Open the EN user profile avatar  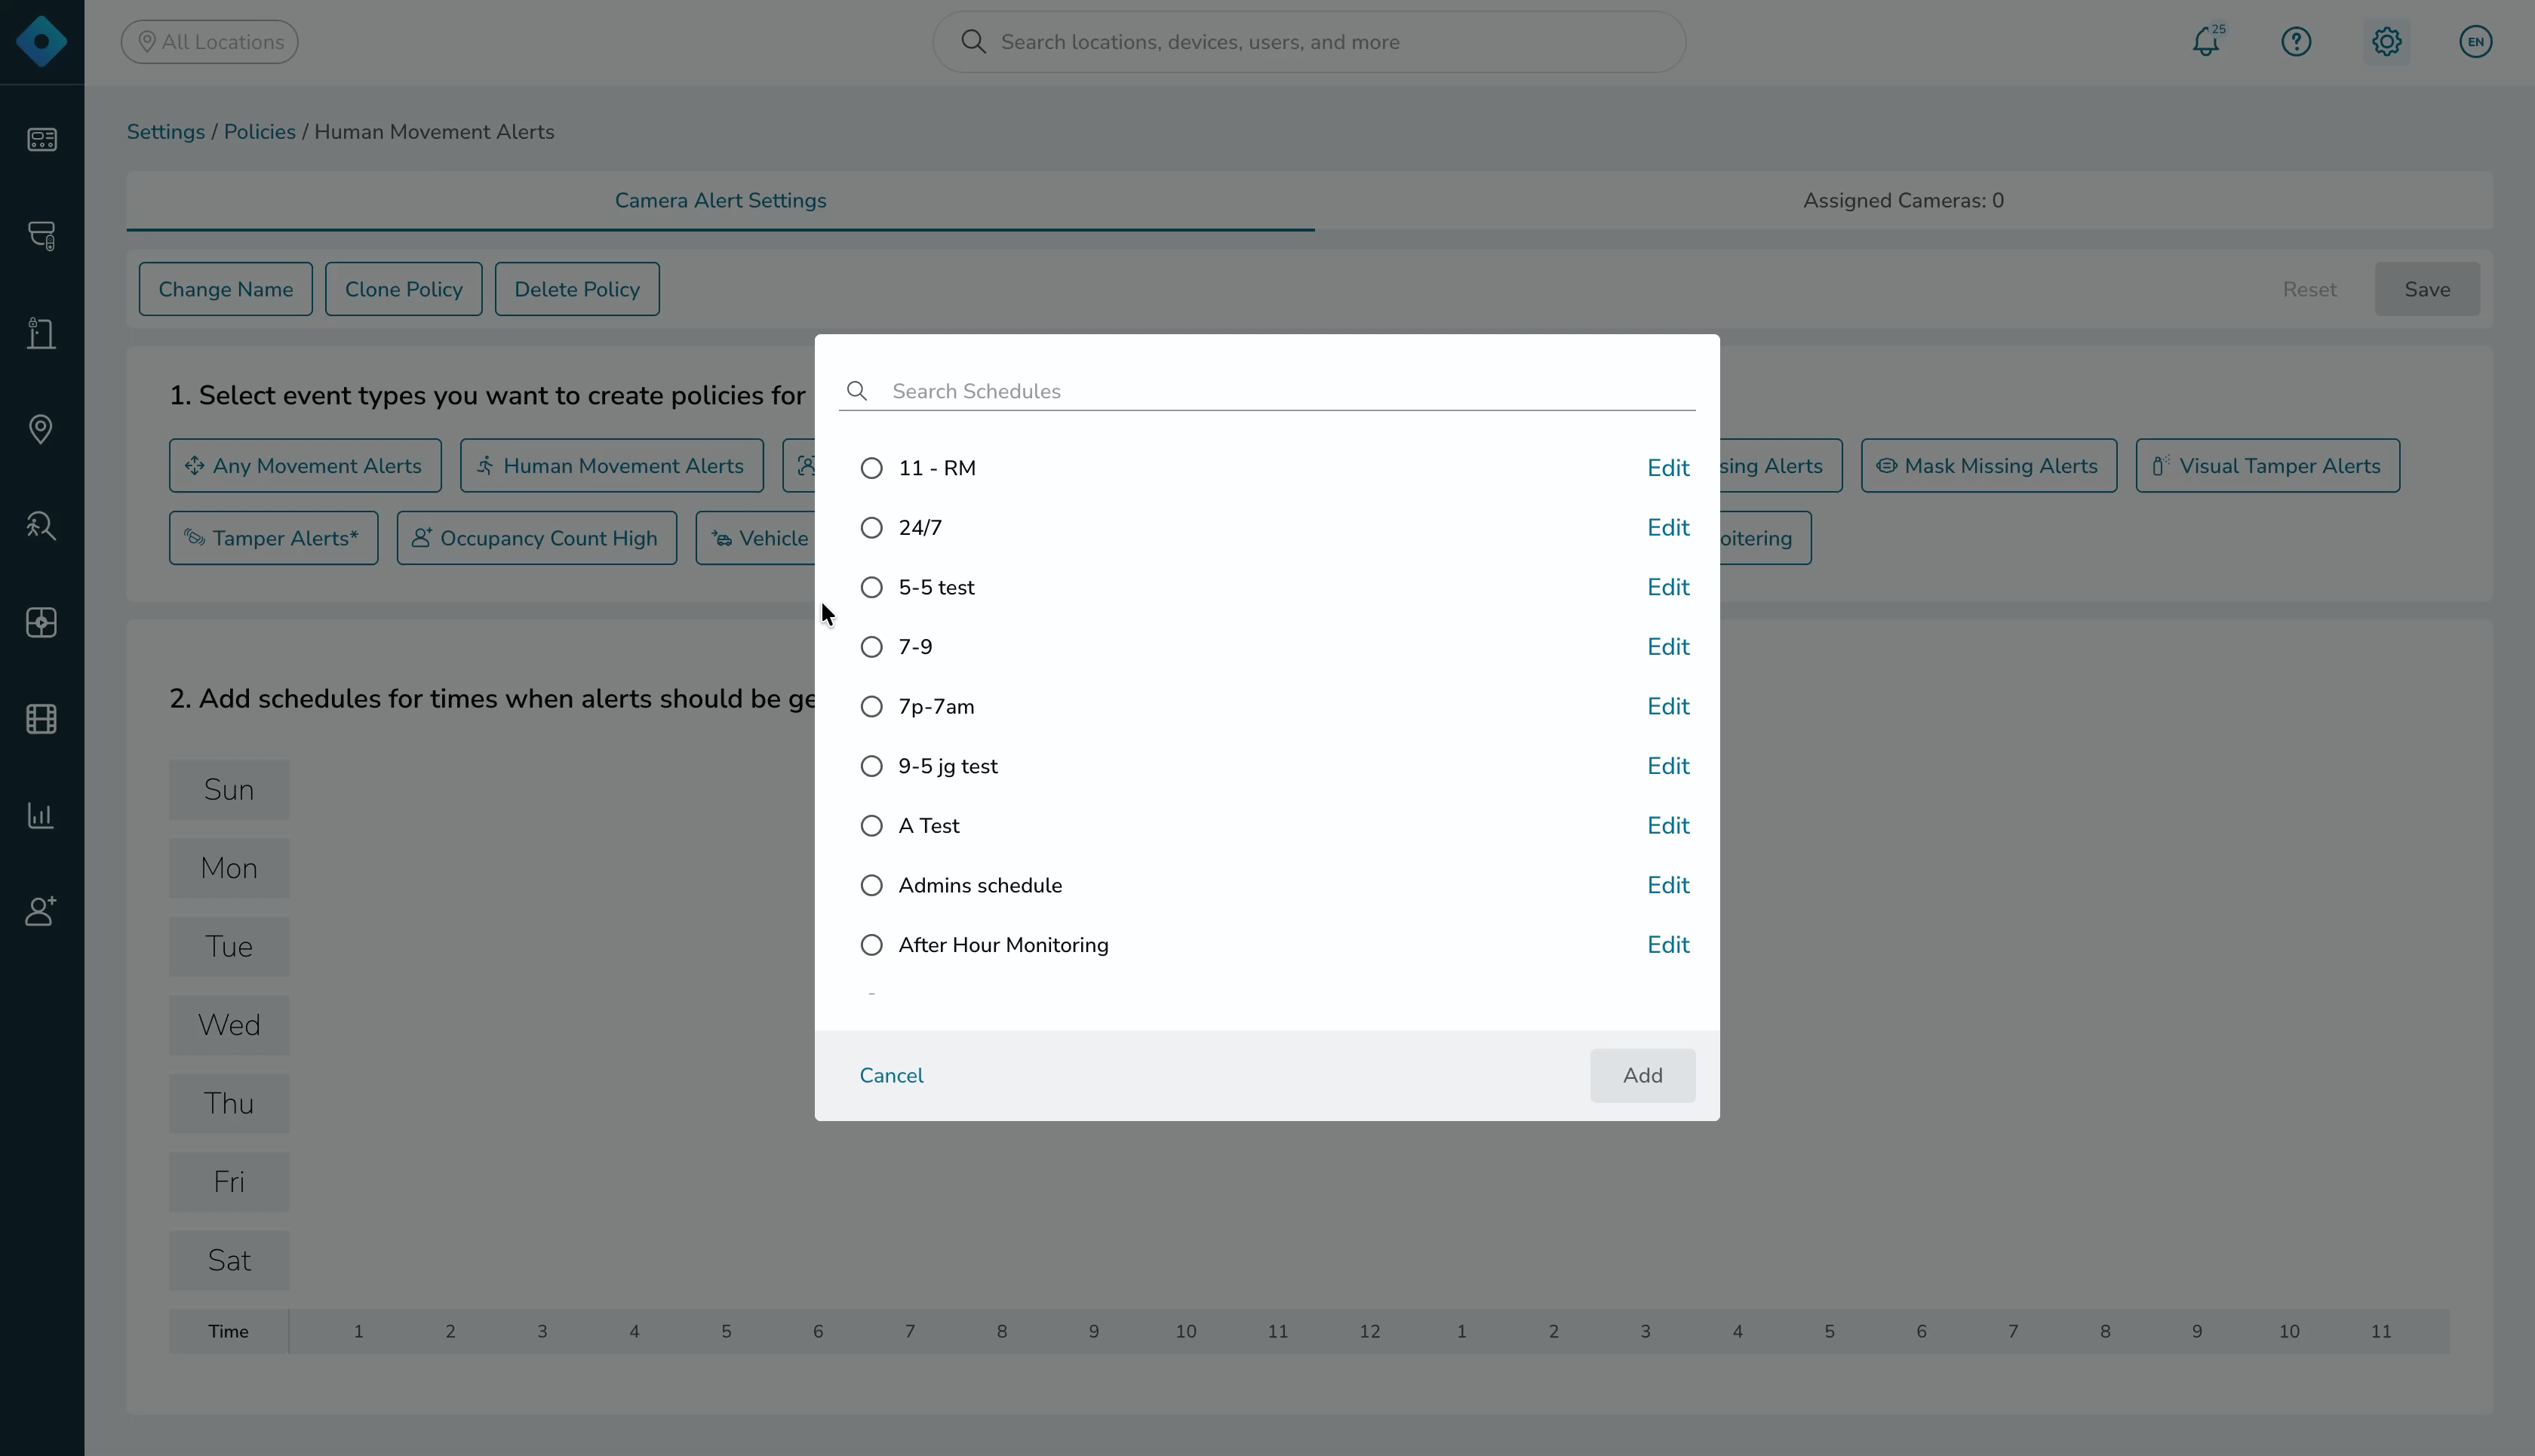point(2475,42)
